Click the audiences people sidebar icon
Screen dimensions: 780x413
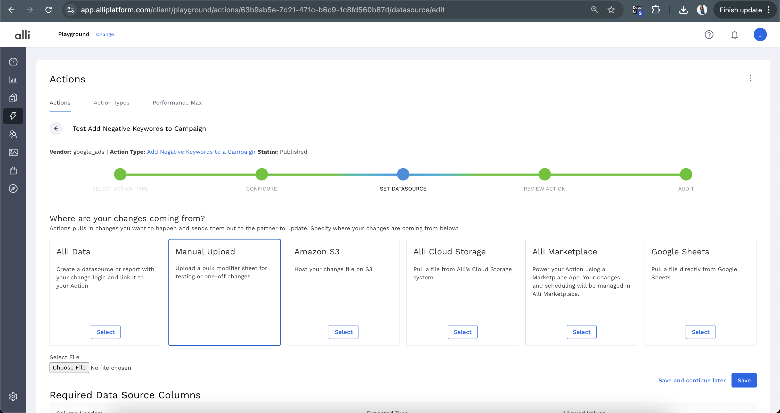click(13, 134)
